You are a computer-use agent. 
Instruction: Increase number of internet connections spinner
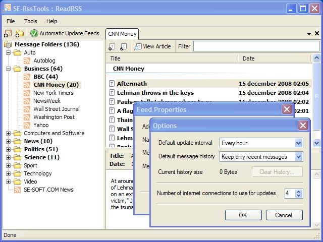[x=299, y=192]
